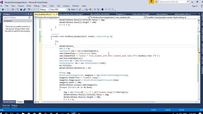Close the Toolbox panel
Screen dimensions: 203x114
click(x=31, y=14)
